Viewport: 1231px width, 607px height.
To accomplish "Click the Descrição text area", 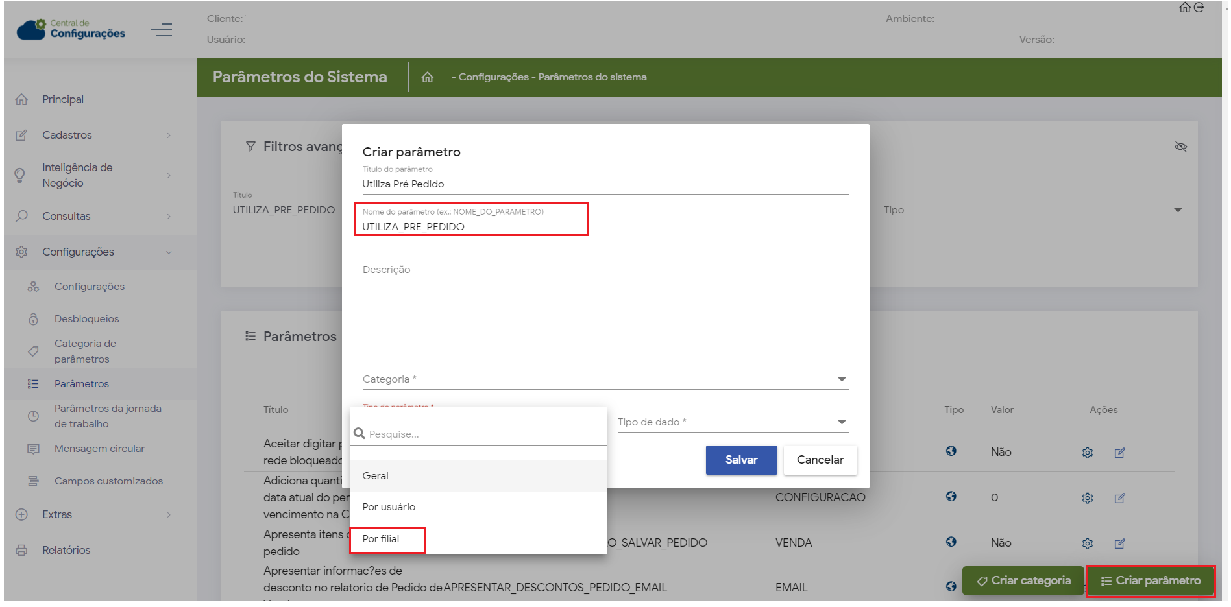I will pyautogui.click(x=605, y=302).
